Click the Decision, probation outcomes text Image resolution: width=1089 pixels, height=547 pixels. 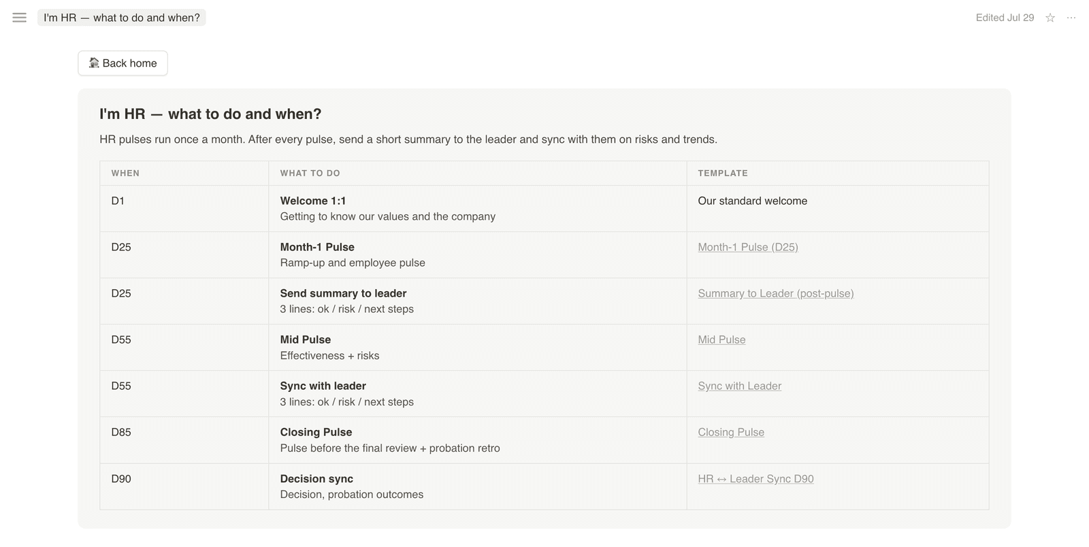351,495
